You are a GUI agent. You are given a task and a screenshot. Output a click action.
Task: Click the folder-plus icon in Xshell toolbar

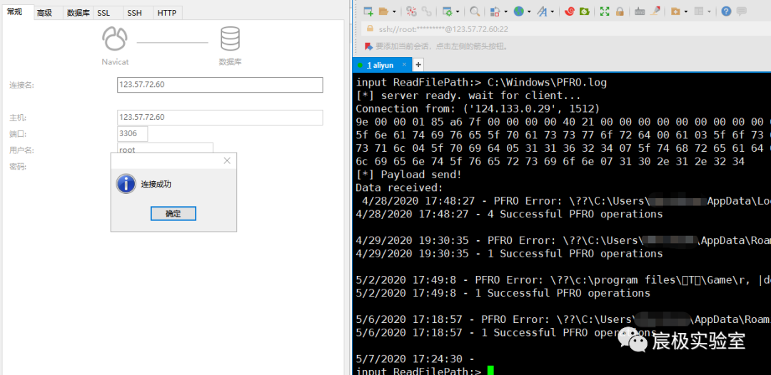[675, 11]
